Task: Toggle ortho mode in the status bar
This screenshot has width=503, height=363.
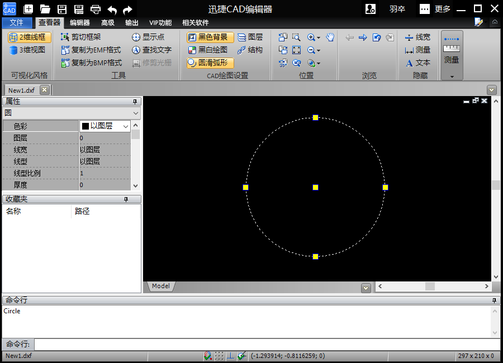Action: tap(230, 356)
